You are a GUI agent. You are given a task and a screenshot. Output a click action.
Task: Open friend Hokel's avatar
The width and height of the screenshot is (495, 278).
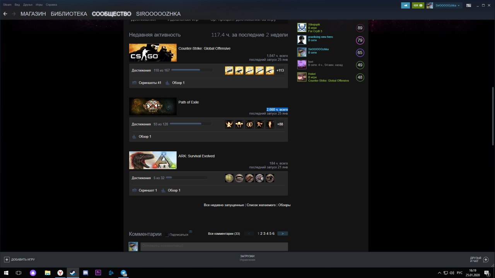coord(302,77)
